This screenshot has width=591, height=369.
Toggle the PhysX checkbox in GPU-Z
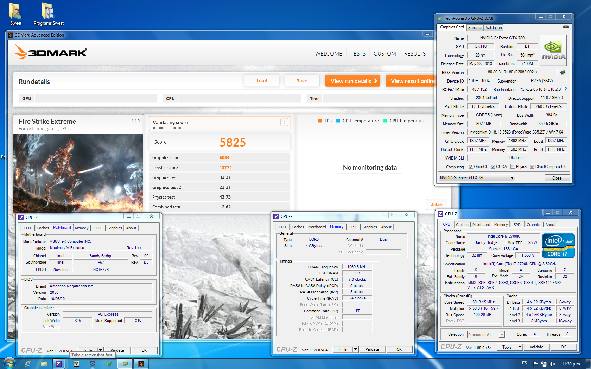[513, 167]
